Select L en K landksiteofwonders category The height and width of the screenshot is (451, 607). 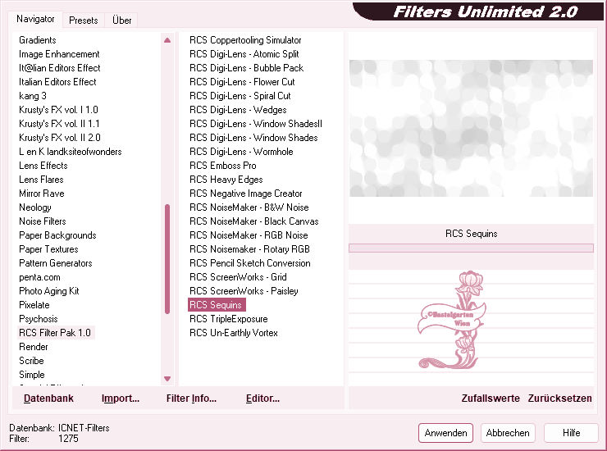coord(70,152)
